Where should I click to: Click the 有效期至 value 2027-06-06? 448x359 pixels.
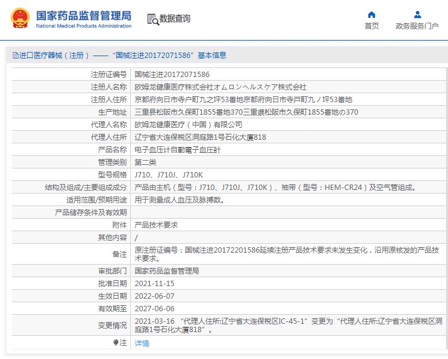pos(154,309)
